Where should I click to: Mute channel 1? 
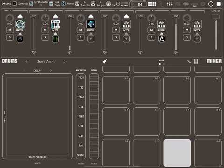click(10, 30)
